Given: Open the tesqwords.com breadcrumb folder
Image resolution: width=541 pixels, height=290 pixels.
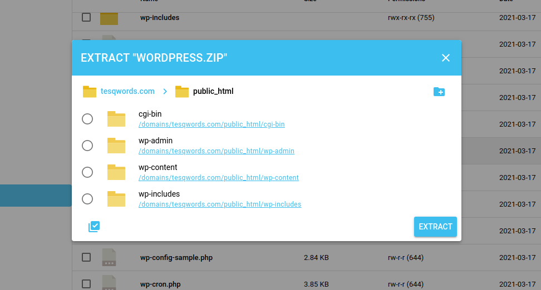Looking at the screenshot, I should coord(127,91).
